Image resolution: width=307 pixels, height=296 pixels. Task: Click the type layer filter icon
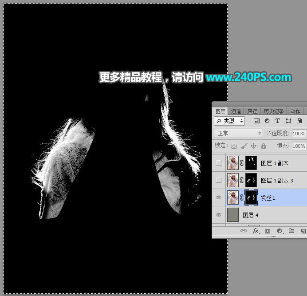(x=277, y=121)
